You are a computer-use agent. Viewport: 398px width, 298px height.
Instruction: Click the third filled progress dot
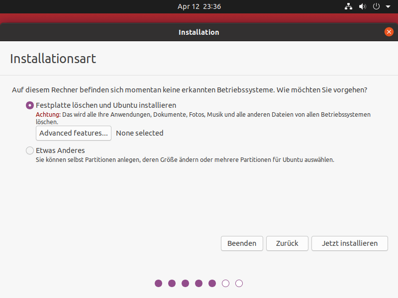pos(186,283)
